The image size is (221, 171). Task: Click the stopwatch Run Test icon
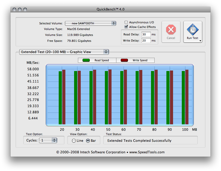(x=193, y=29)
